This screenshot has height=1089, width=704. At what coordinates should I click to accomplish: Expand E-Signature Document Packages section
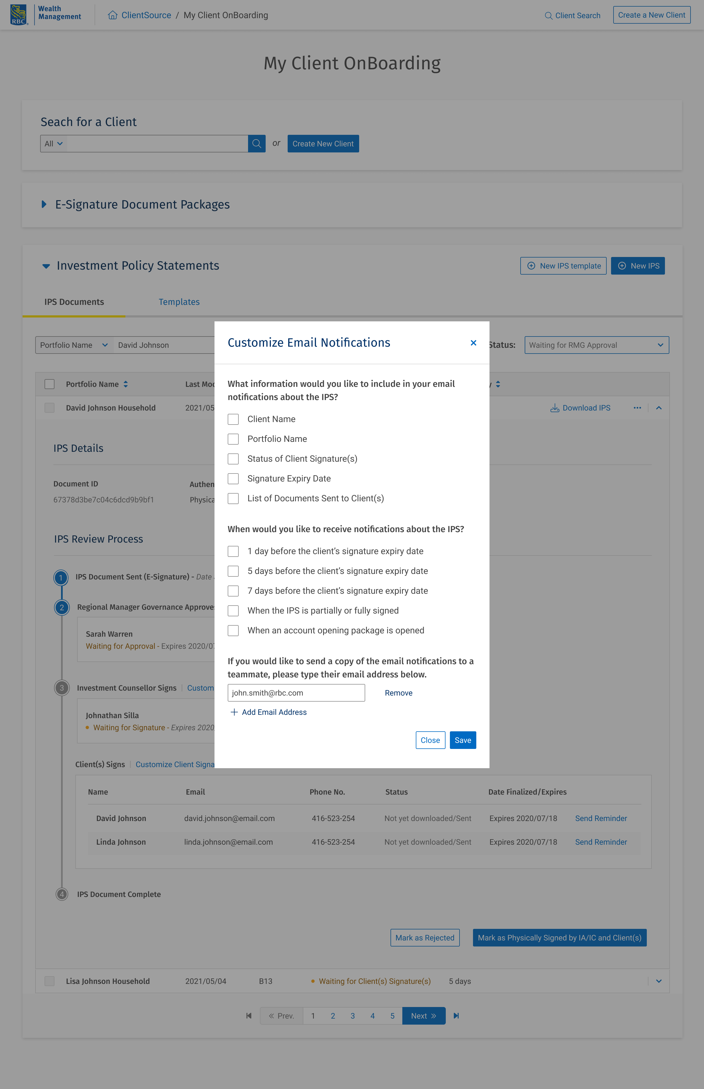pyautogui.click(x=44, y=204)
